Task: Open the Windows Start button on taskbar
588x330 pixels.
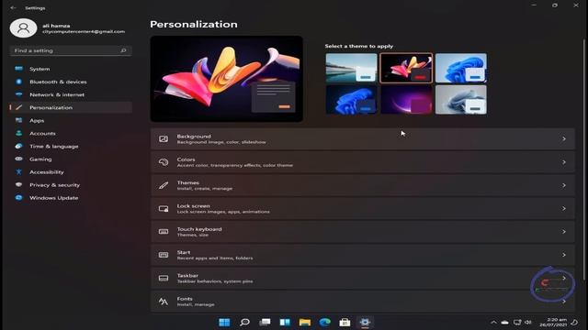Action: (224, 322)
